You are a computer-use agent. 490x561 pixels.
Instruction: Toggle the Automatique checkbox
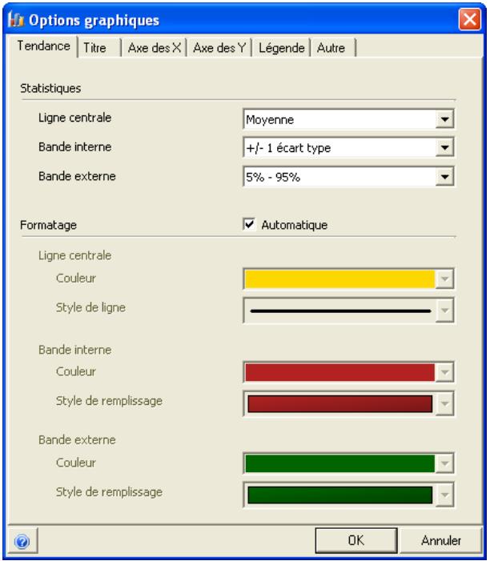[248, 226]
